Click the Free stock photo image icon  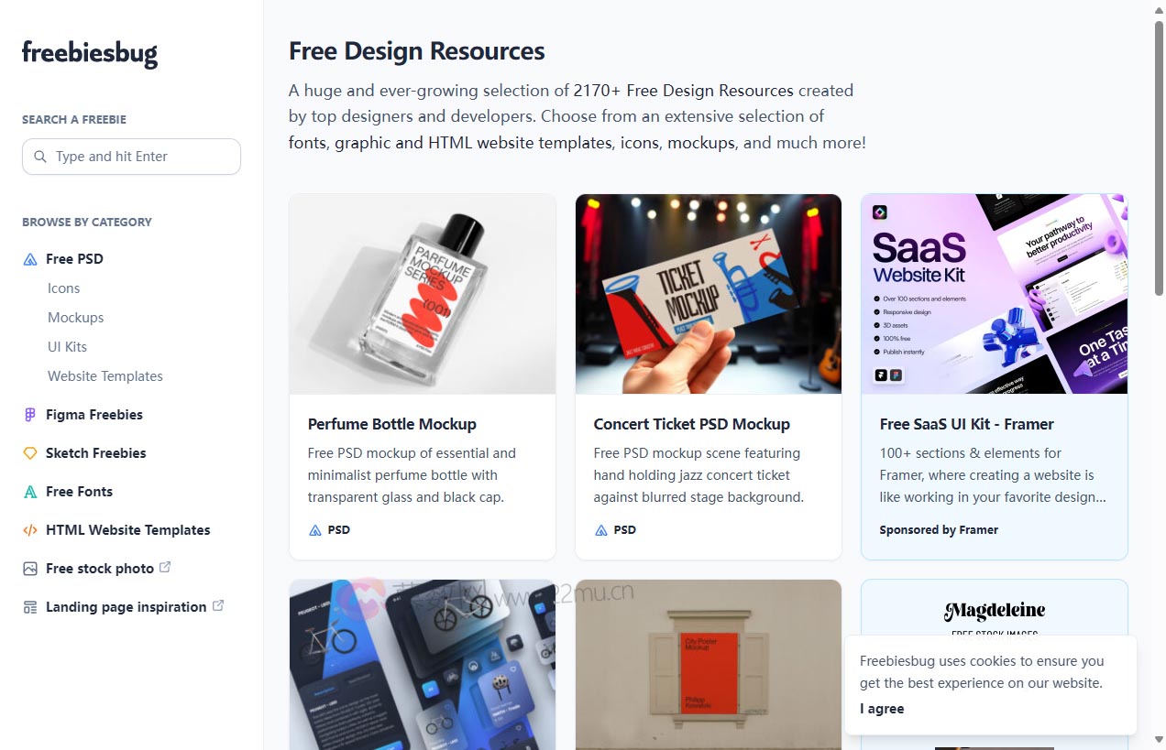click(30, 569)
